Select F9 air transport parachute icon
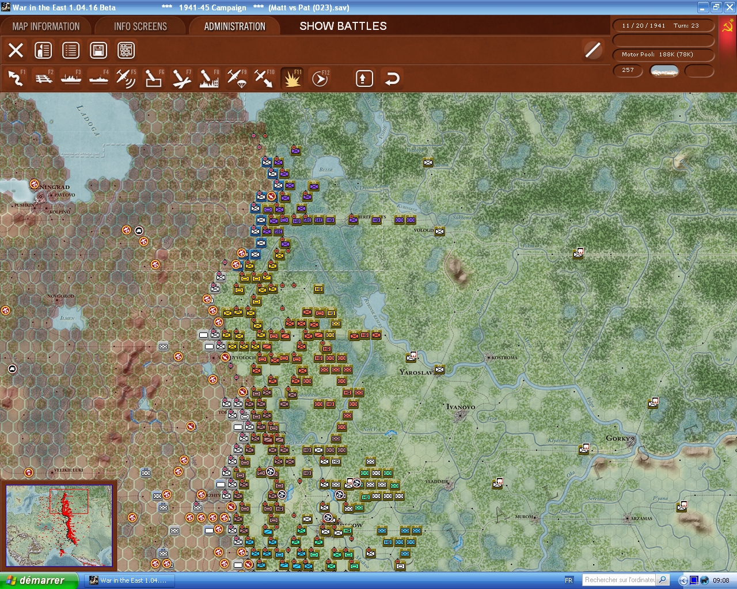This screenshot has height=589, width=737. [237, 78]
